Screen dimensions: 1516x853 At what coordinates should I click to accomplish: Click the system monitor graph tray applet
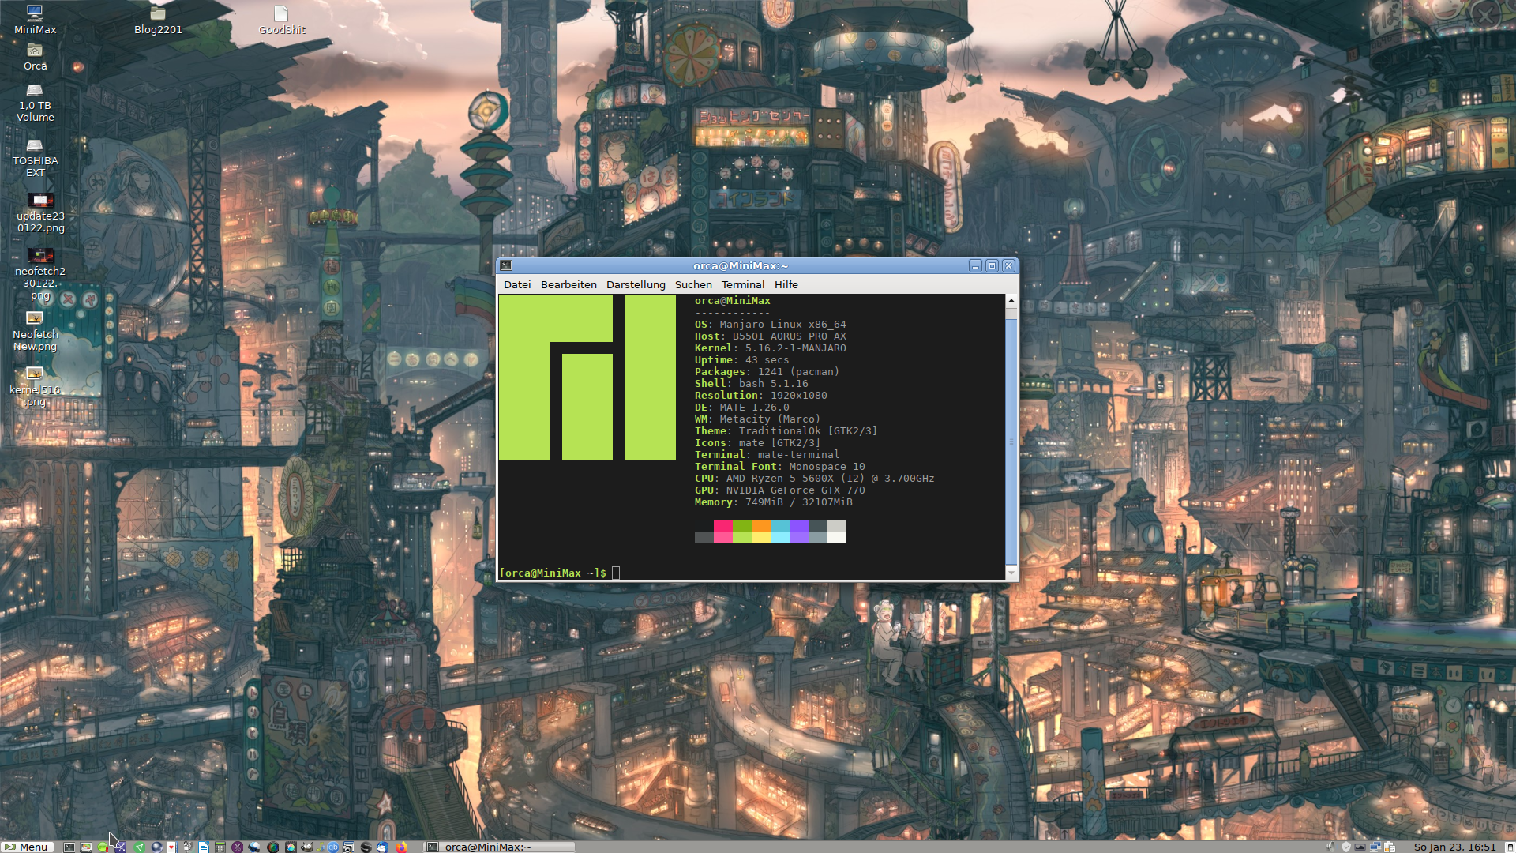tap(1360, 847)
